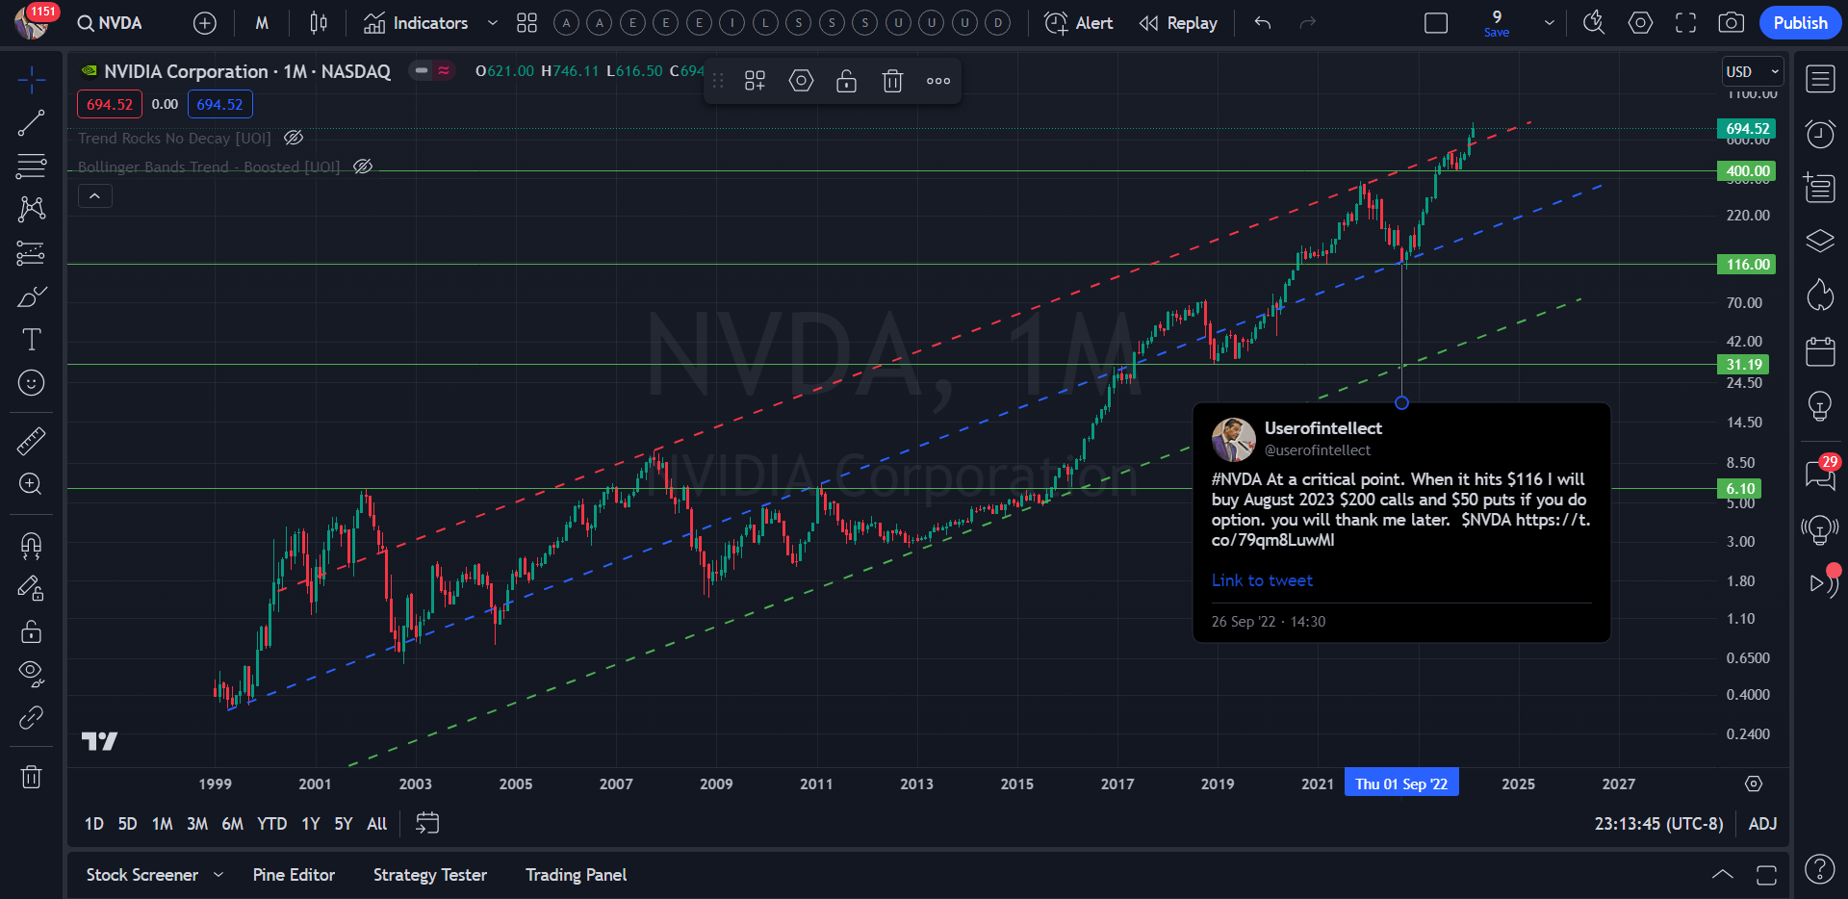Click the add symbol compare button
Viewport: 1848px width, 899px height.
tap(205, 23)
